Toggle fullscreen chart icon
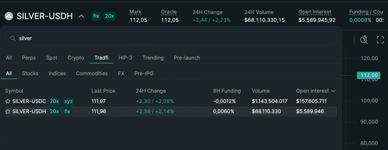This screenshot has width=388, height=150. point(380,40)
